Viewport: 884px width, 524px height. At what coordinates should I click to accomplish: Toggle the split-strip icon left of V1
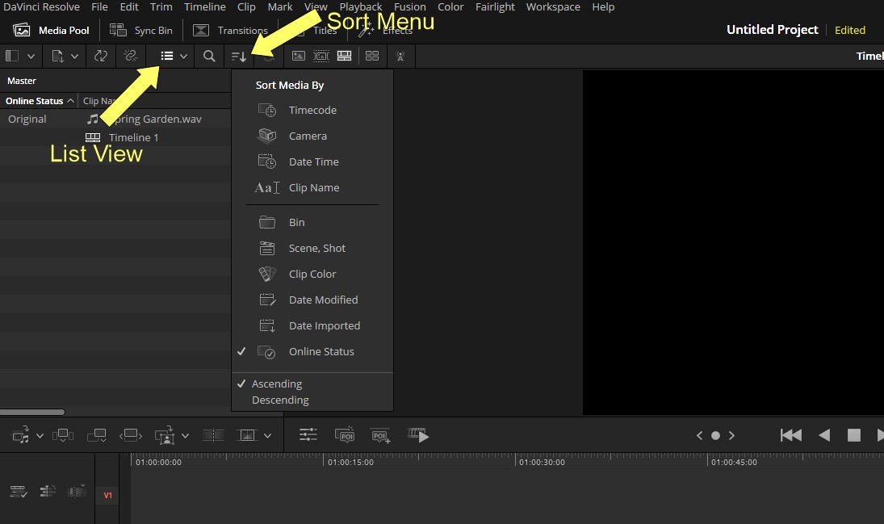pyautogui.click(x=77, y=491)
